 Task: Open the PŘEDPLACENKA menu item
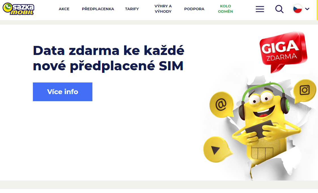point(98,9)
